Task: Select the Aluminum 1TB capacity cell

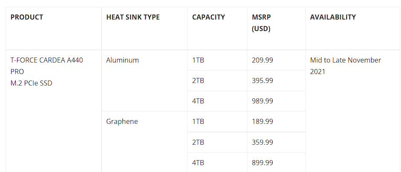Action: pyautogui.click(x=218, y=60)
